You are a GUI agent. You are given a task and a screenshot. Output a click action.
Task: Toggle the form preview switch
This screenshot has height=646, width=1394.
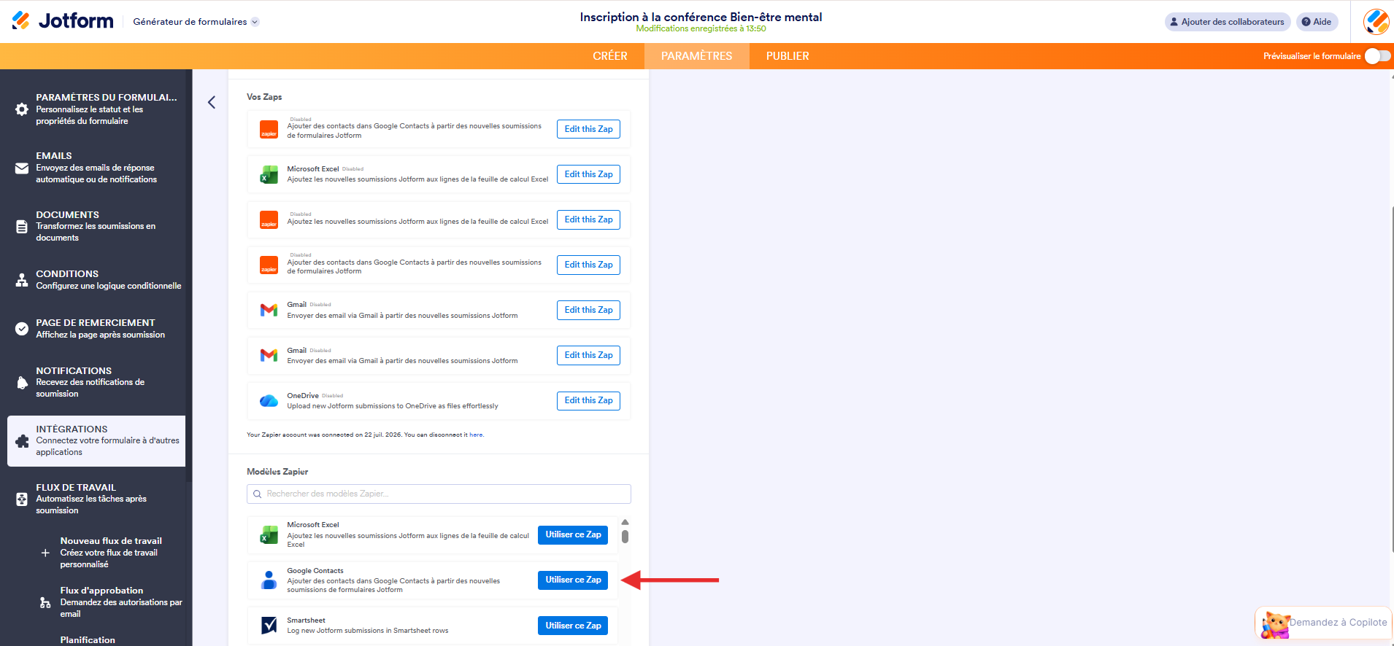pos(1377,56)
